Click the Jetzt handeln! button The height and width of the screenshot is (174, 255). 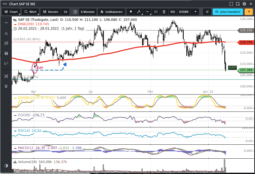click(x=228, y=12)
